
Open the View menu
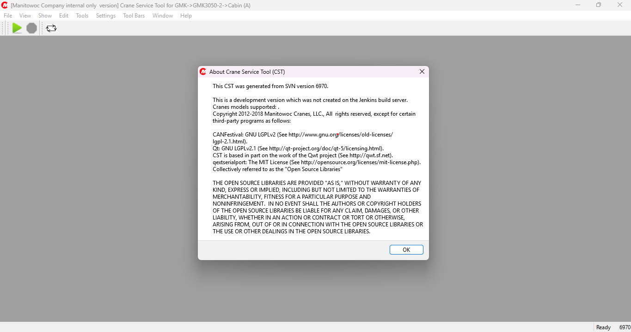tap(25, 16)
